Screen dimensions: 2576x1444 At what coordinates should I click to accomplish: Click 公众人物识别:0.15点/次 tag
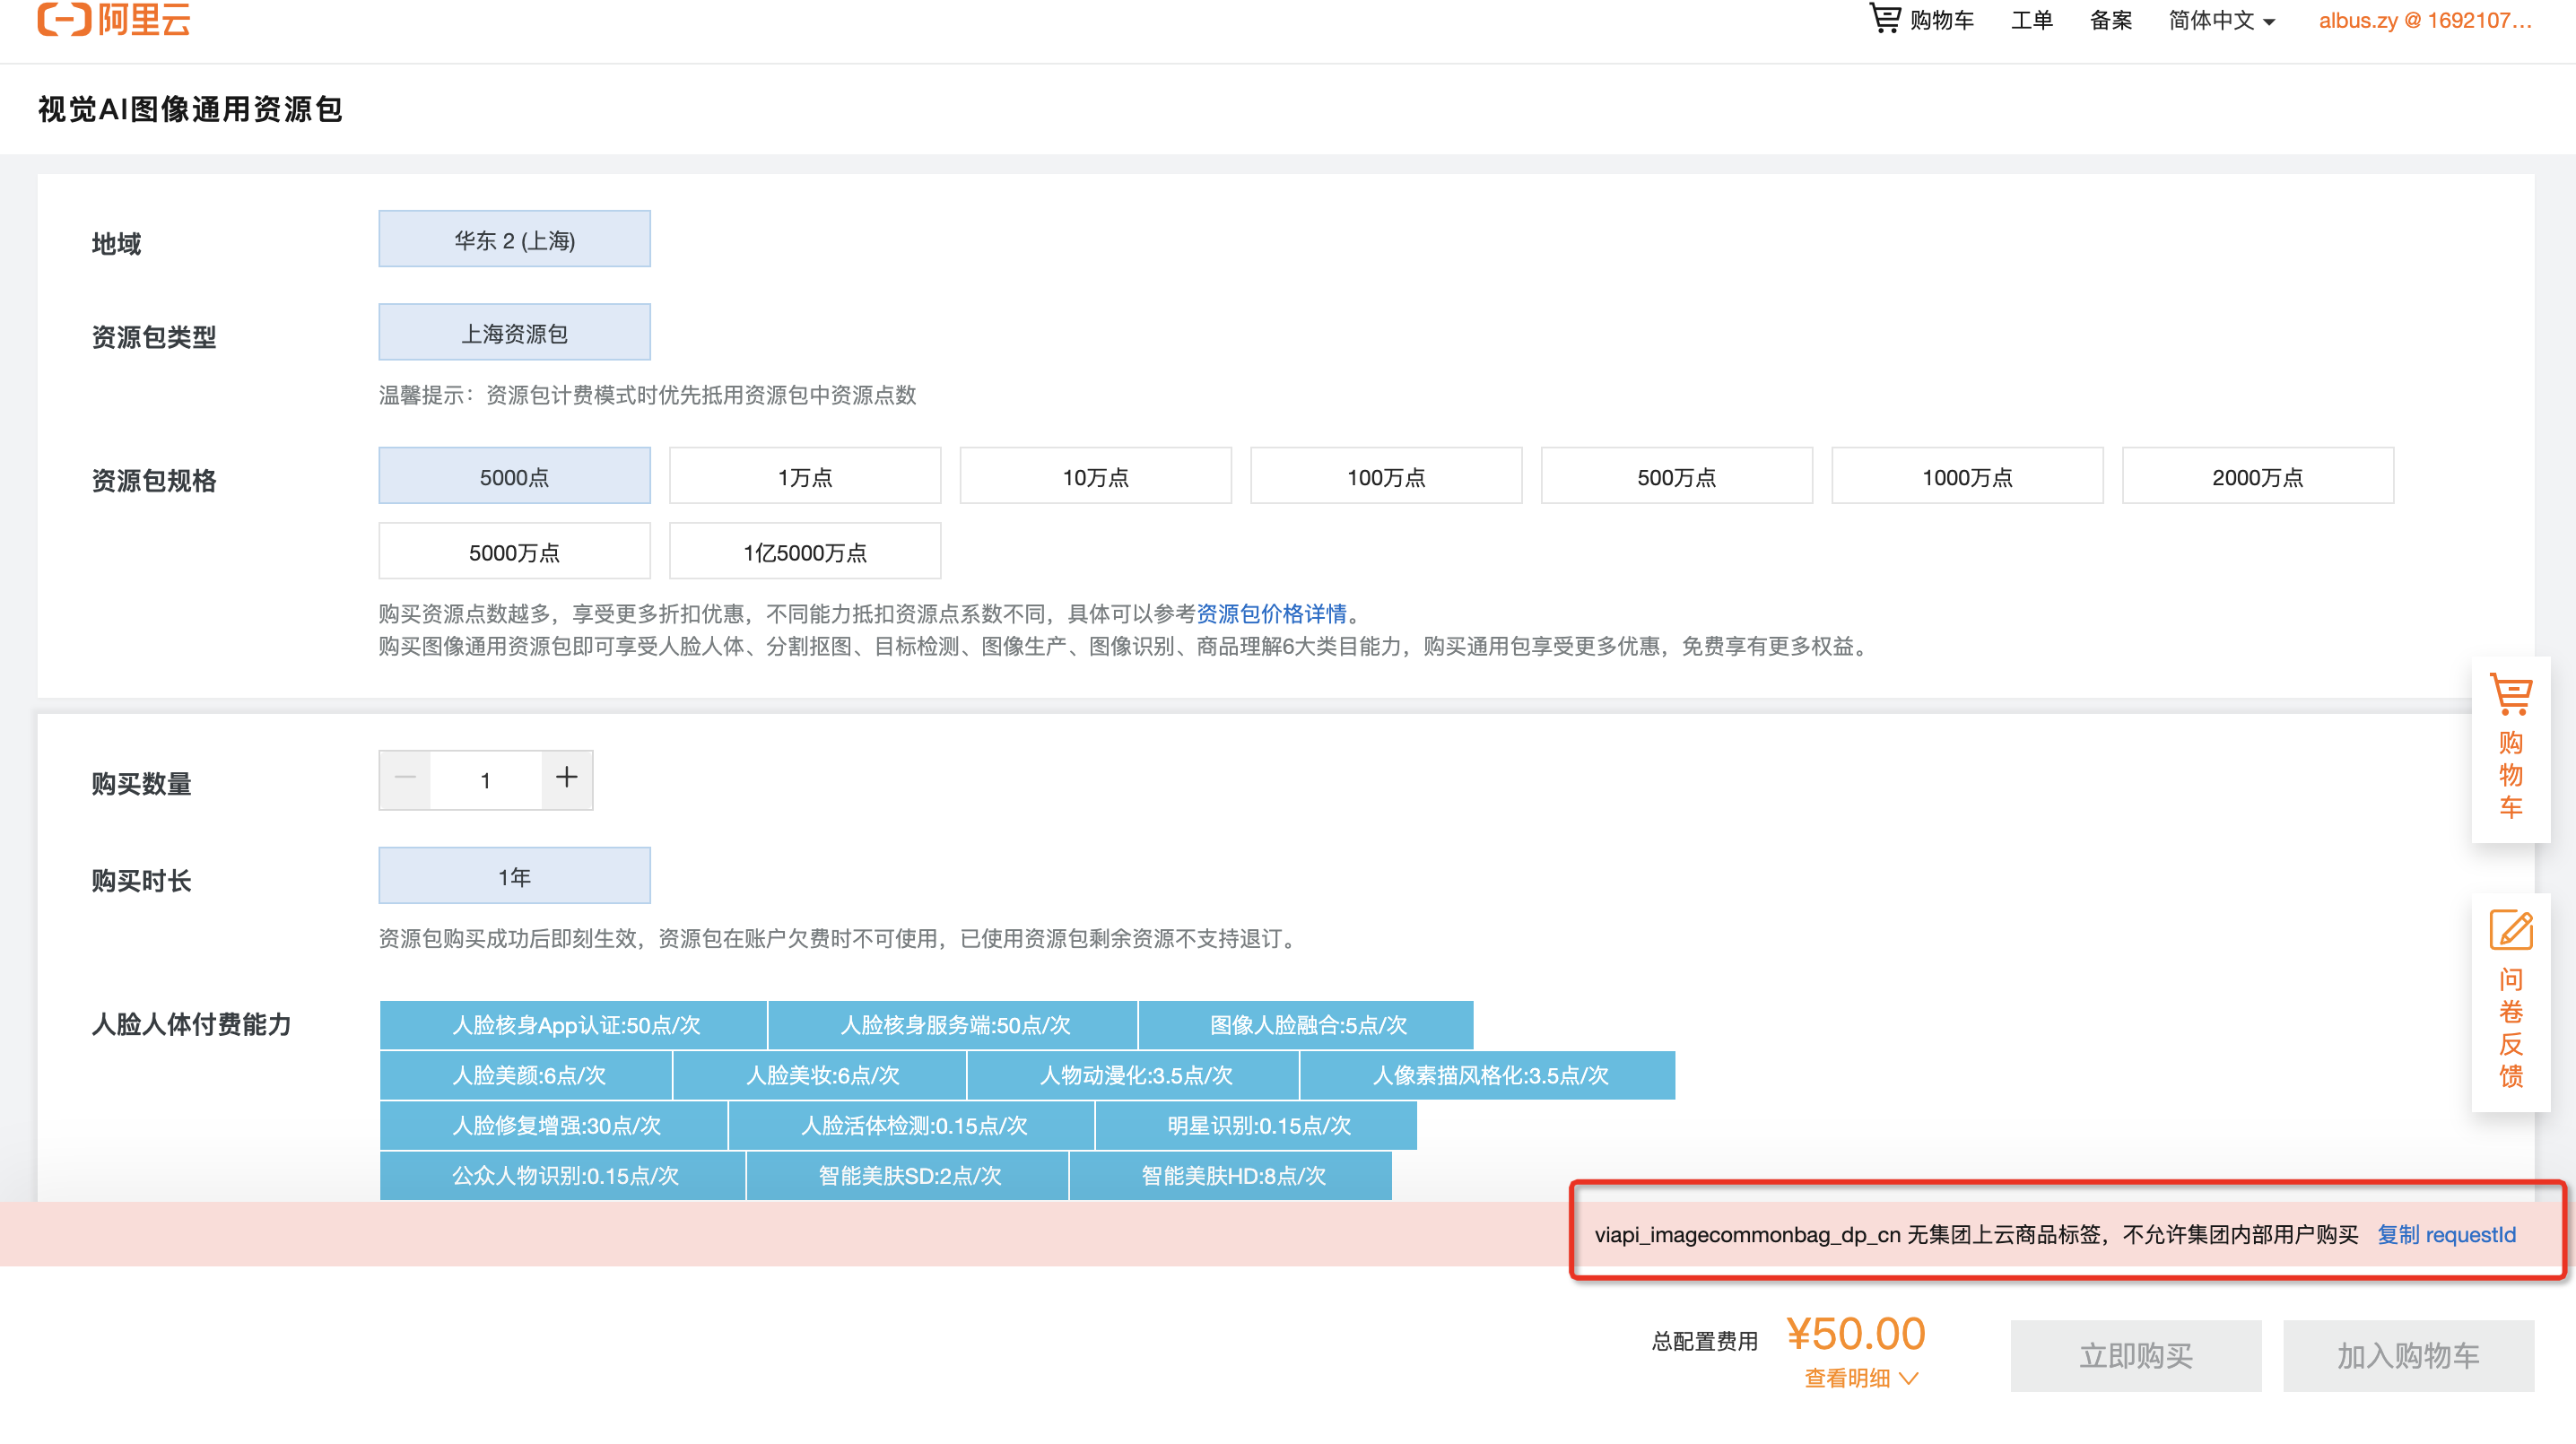click(564, 1175)
